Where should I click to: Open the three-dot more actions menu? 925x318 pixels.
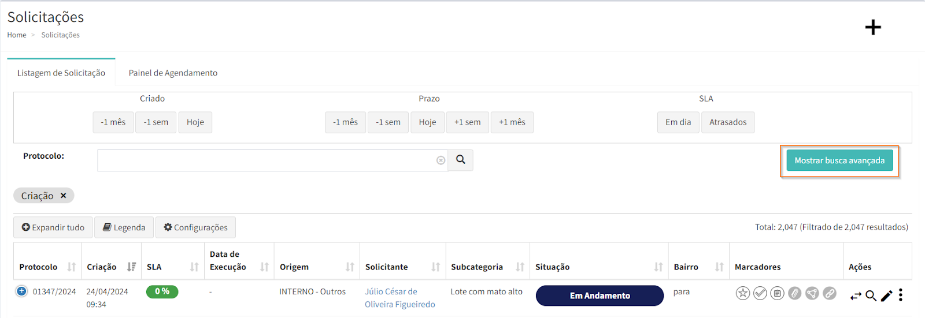click(900, 295)
